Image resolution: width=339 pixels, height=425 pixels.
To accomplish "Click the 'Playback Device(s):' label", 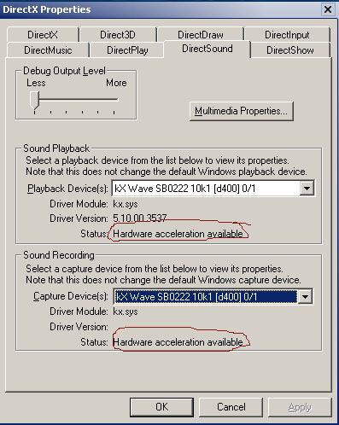I will pos(67,189).
